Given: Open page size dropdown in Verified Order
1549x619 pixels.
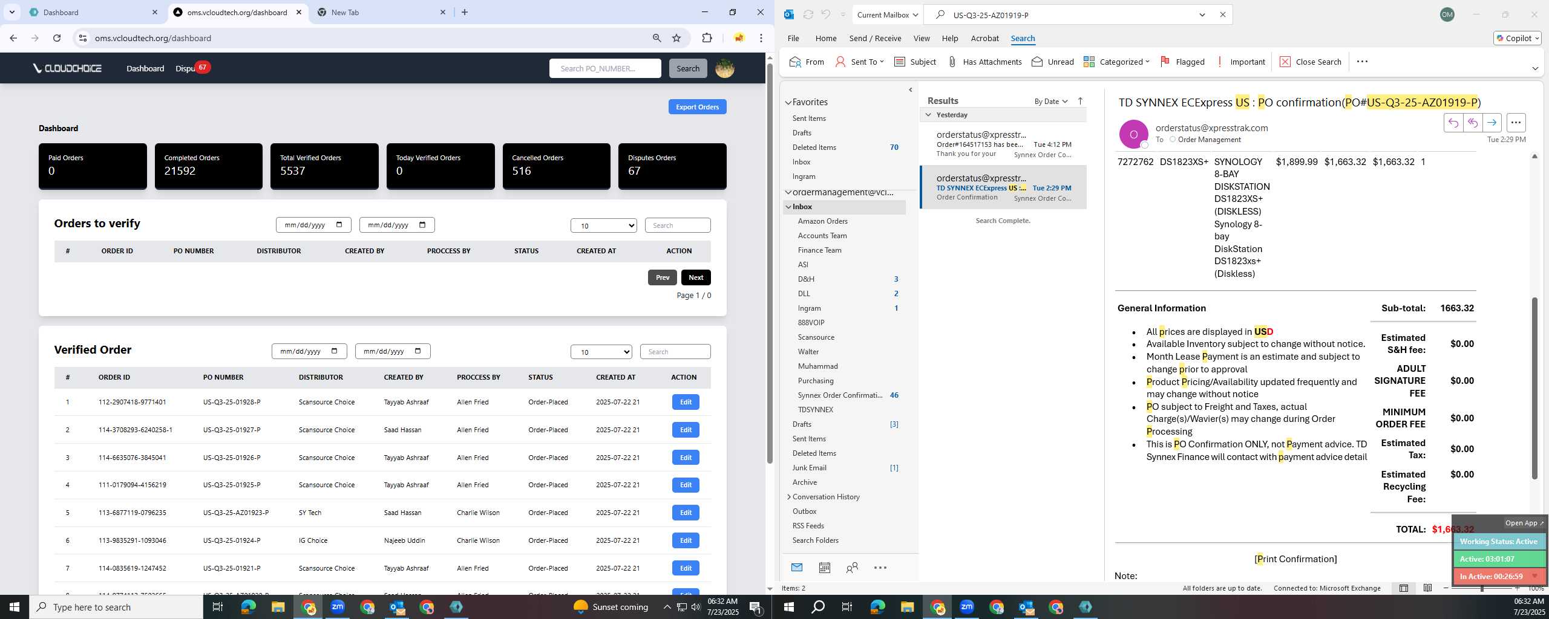Looking at the screenshot, I should pos(601,352).
